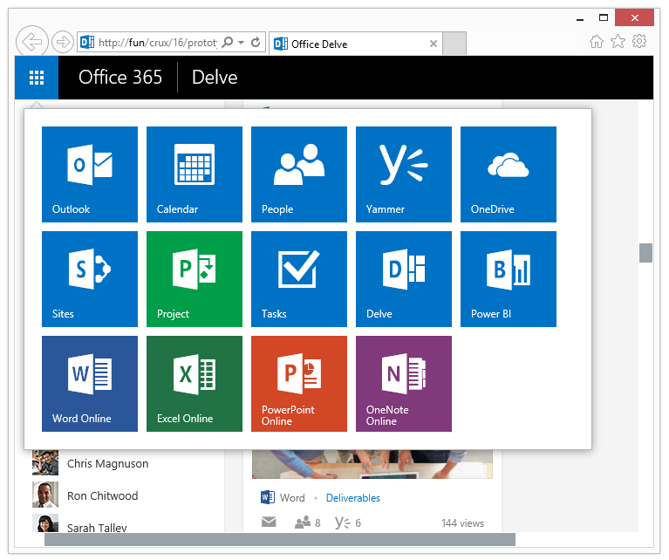Click the URL address field
Viewport: 669px width, 560px height.
click(157, 42)
